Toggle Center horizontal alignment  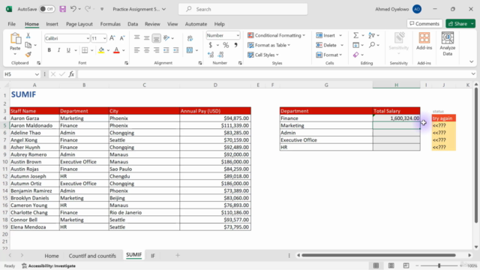coord(147,50)
